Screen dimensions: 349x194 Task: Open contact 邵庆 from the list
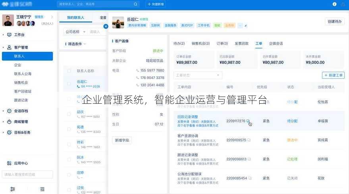click(80, 112)
